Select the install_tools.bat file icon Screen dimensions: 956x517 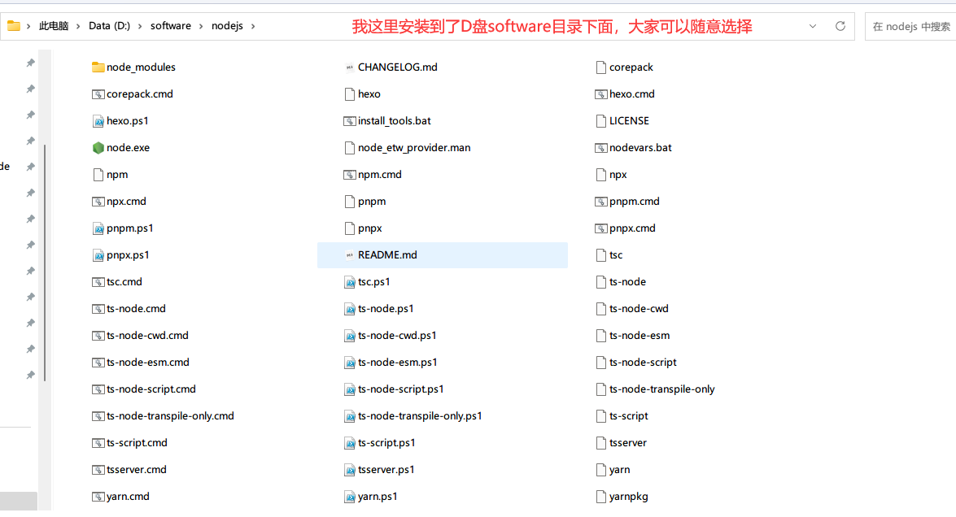[x=350, y=121]
